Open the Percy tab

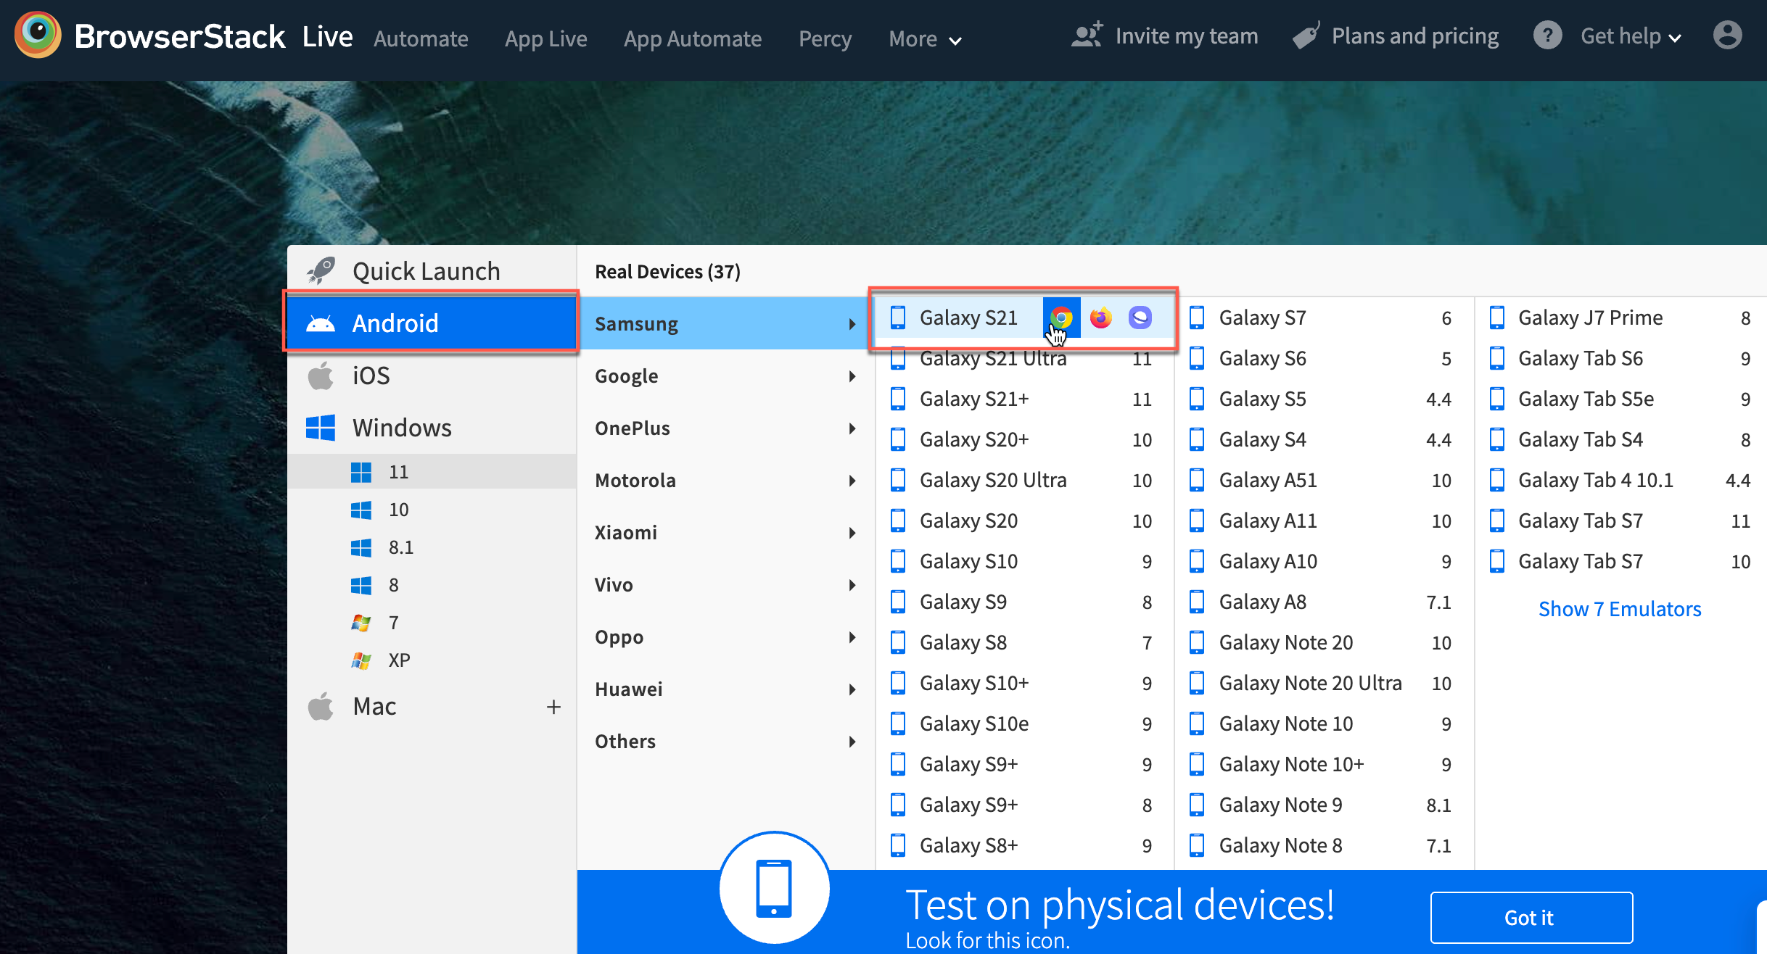(x=825, y=39)
